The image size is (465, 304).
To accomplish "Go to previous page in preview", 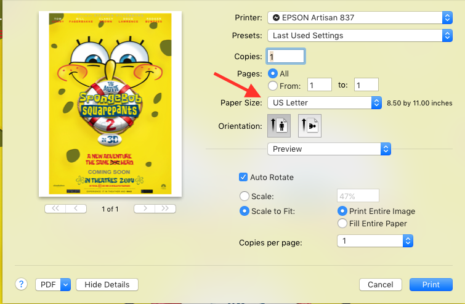I will (x=76, y=208).
